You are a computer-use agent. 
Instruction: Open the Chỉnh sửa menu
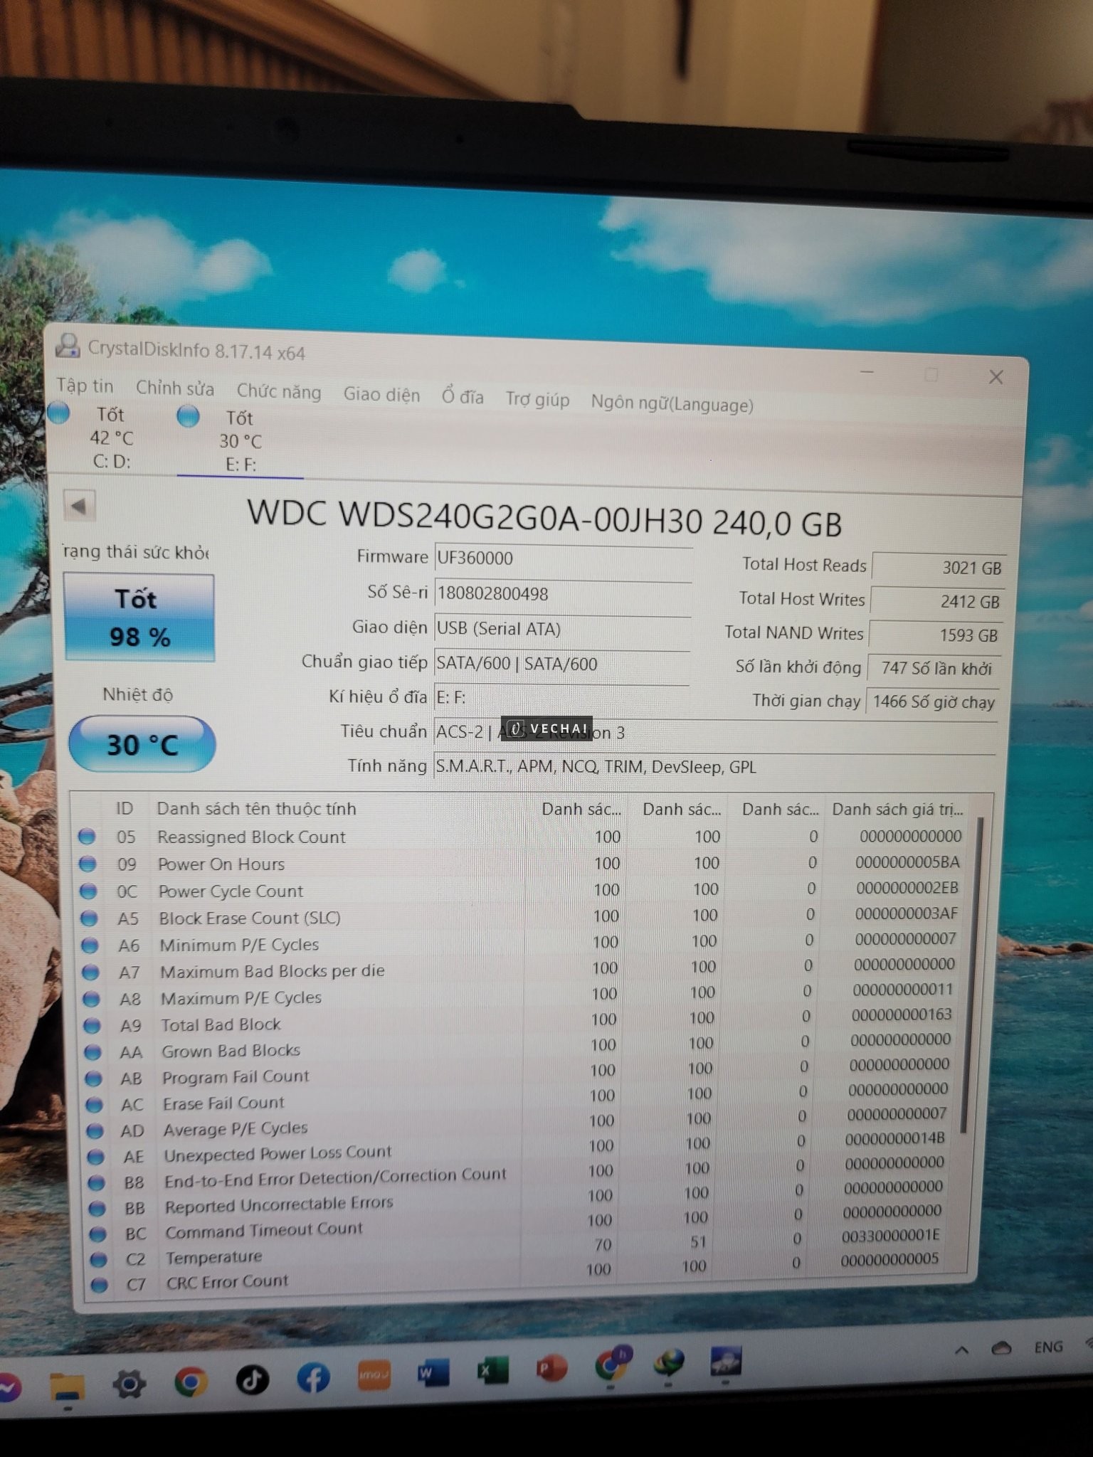(175, 388)
